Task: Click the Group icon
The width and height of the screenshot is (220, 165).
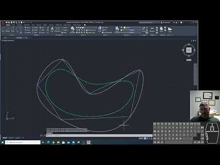Action: [143, 29]
